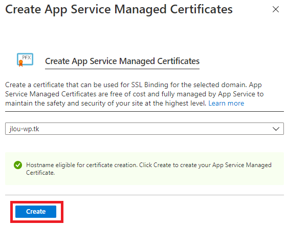Click the orange ribbon badge on certificate icon
This screenshot has width=287, height=225.
(x=20, y=64)
